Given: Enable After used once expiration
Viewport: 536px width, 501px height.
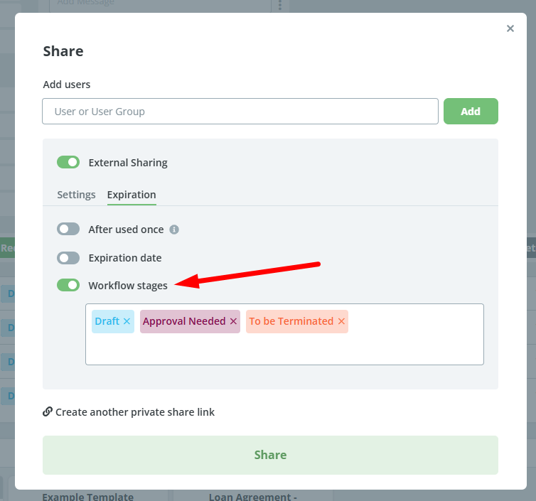Looking at the screenshot, I should (x=68, y=229).
